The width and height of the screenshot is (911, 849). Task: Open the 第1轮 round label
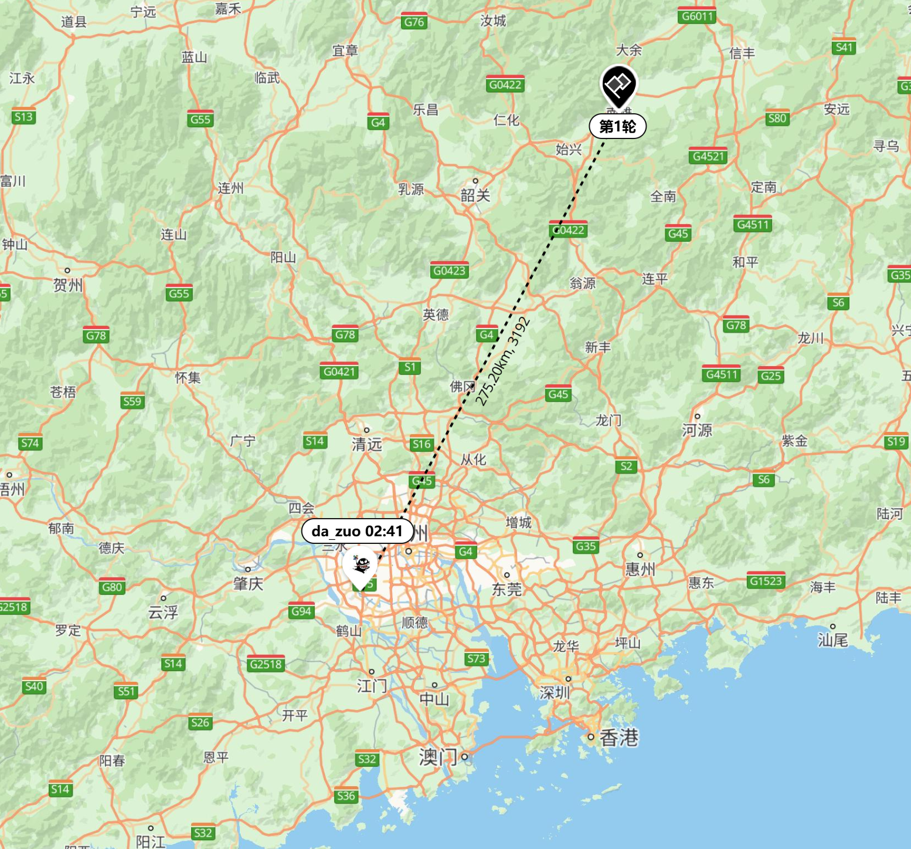617,126
